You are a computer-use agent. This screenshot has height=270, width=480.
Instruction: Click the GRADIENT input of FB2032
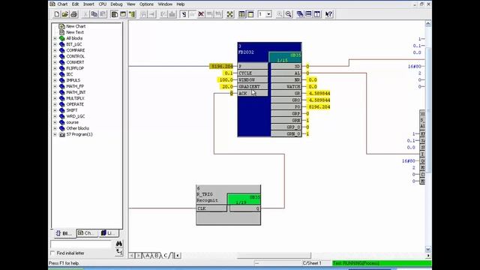(x=253, y=87)
